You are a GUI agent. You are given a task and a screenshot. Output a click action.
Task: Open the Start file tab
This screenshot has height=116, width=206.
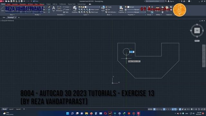click(4, 17)
